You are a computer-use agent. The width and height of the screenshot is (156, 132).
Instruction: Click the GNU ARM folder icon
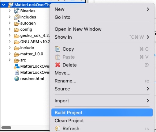17,42
